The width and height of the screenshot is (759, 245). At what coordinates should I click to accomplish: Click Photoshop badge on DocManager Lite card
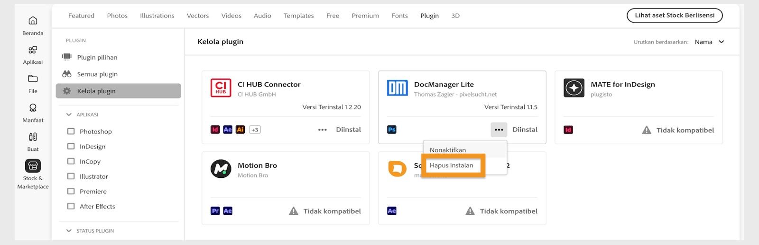coord(392,130)
